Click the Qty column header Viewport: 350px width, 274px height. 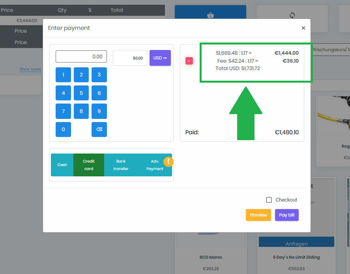[62, 10]
